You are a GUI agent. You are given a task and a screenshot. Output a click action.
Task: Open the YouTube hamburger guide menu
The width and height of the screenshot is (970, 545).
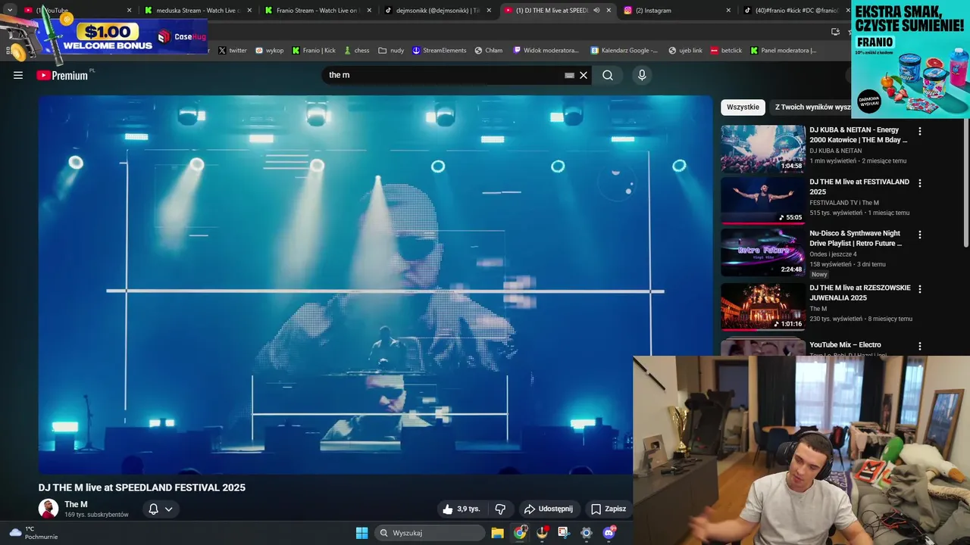(x=18, y=75)
